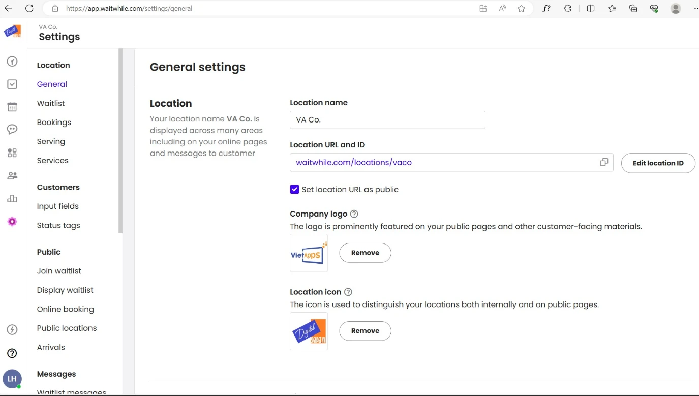Open the dashboard gauge icon in left rail
699x396 pixels.
pos(12,62)
